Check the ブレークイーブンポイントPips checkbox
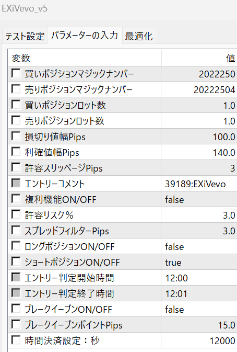This screenshot has width=237, height=352. click(x=16, y=324)
